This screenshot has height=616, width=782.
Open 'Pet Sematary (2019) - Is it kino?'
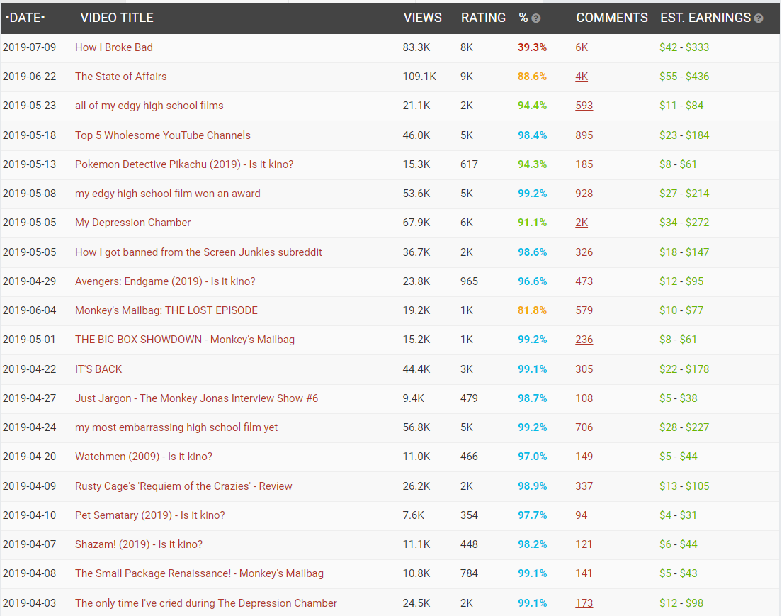149,515
